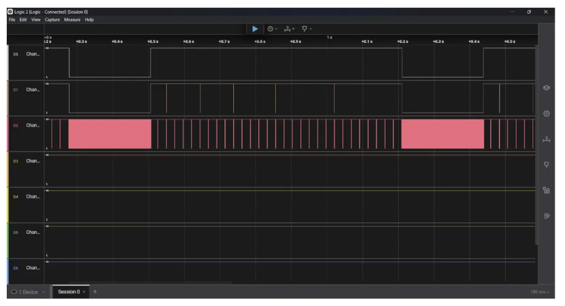Close the Session 0 tab
Screen dimensions: 565x306
84,292
